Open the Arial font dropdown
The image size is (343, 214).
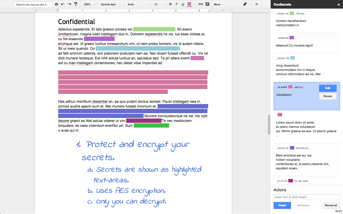137,4
